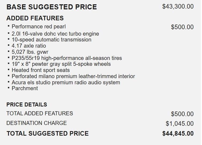Select the 5,027 lbs. gvwr item

click(30, 52)
